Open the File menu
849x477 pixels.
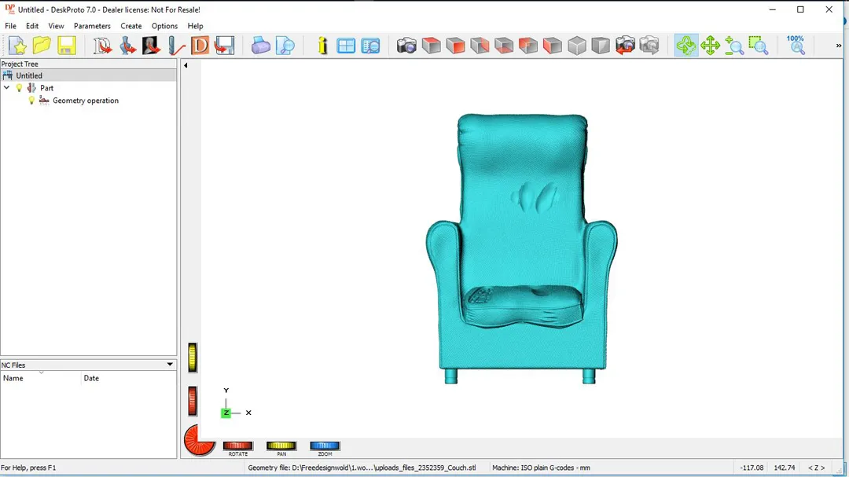click(10, 26)
